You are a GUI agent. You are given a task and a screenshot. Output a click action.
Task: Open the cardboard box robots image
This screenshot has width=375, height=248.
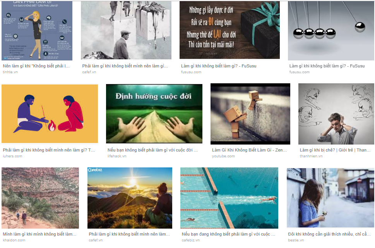(250, 114)
